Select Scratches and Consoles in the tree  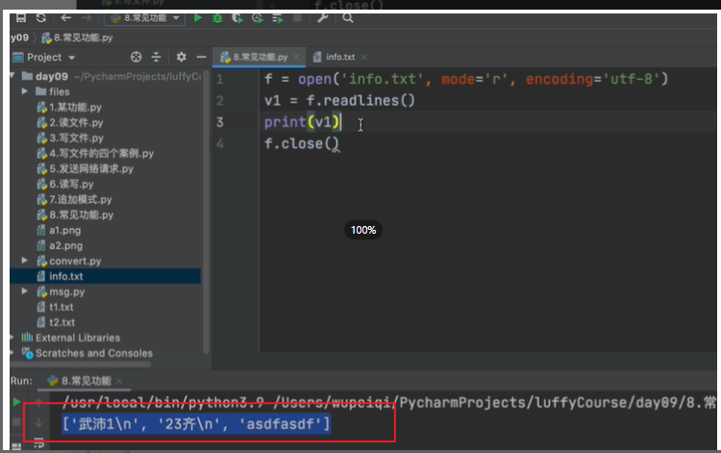94,353
